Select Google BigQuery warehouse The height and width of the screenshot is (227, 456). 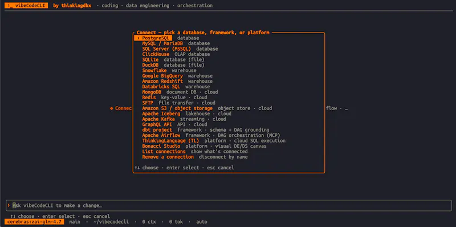point(177,76)
